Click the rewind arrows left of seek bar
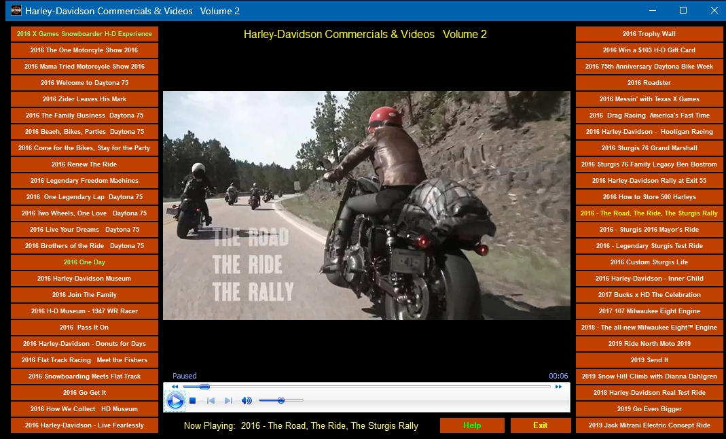Screen dimensions: 726x439 pos(175,387)
